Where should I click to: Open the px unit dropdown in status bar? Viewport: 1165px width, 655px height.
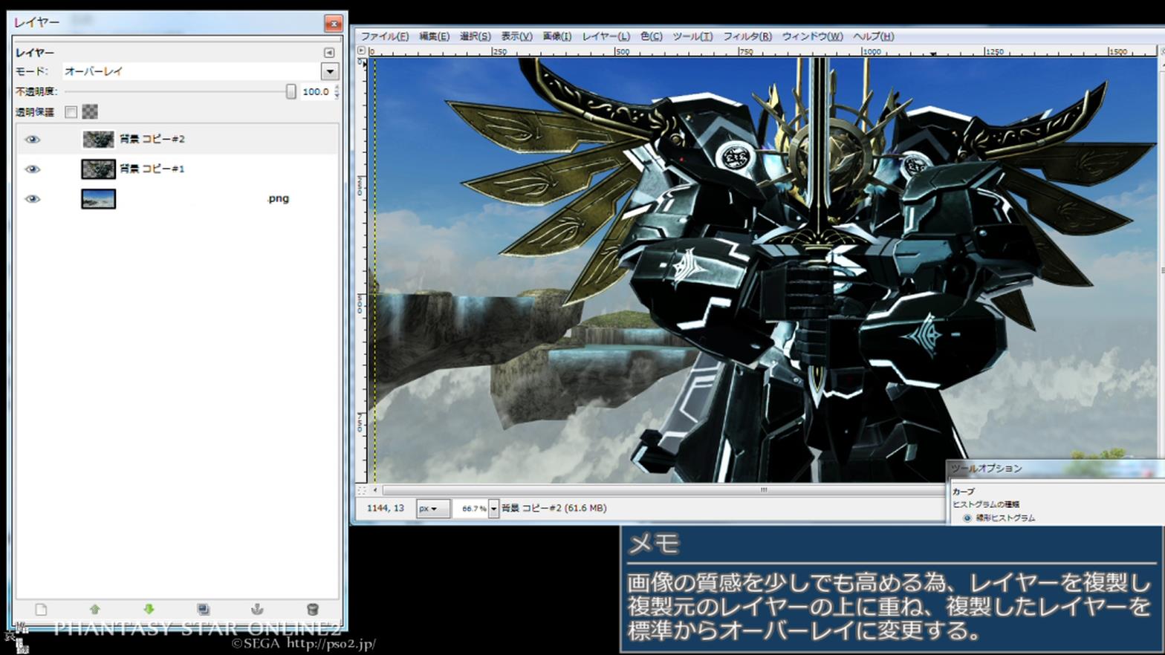click(x=432, y=509)
